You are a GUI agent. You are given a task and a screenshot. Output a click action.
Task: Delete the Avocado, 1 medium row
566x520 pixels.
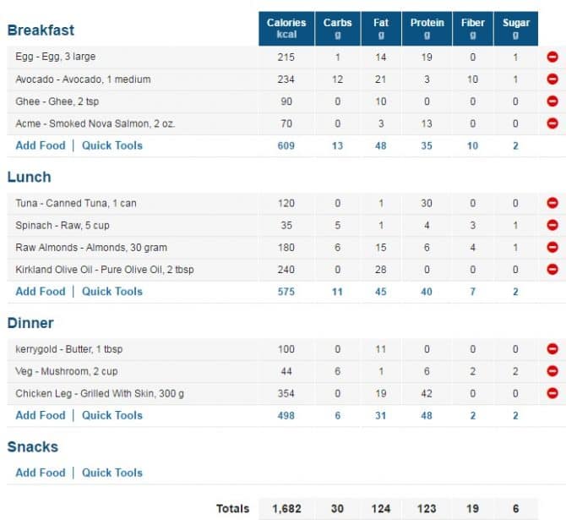click(552, 79)
